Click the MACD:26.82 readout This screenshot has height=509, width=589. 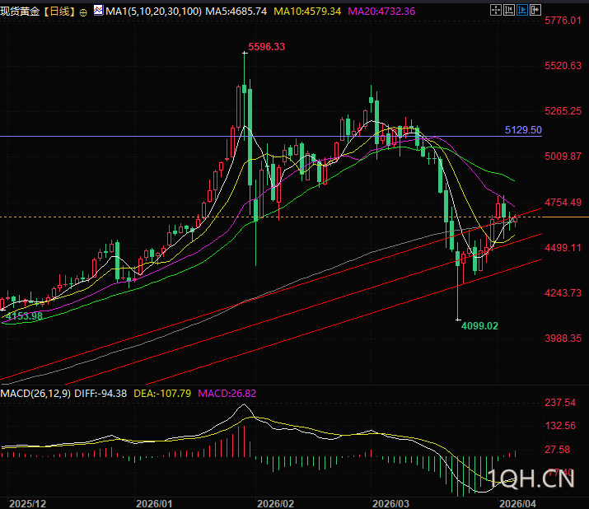(227, 394)
